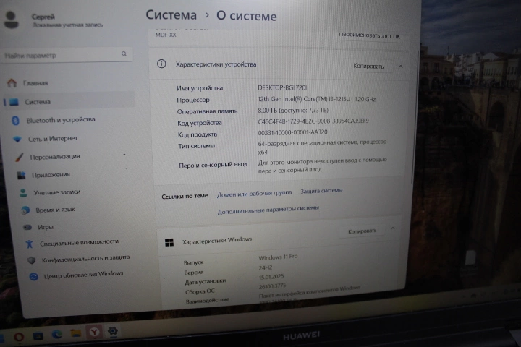Click product code 00331-10000-00001-AA320
This screenshot has height=347, width=521.
tap(293, 132)
